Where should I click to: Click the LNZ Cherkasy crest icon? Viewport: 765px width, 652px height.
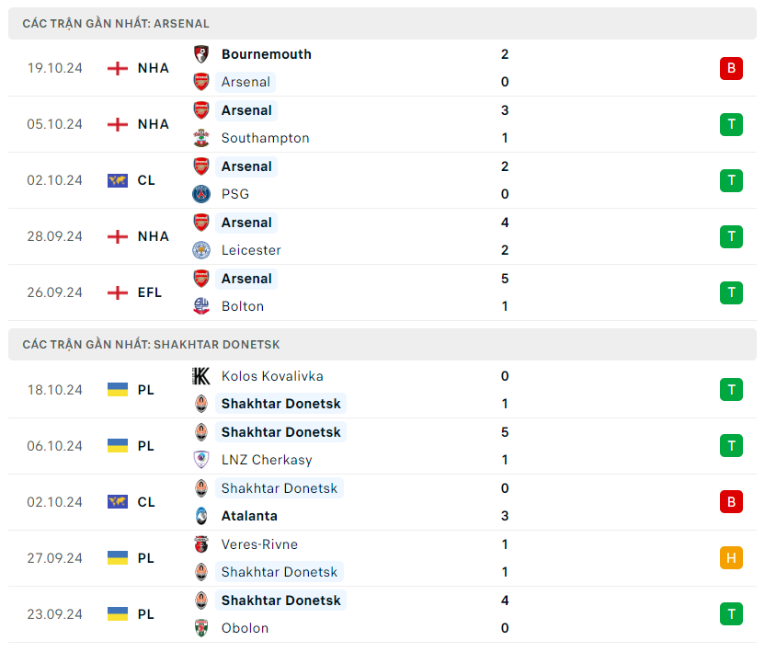(201, 460)
